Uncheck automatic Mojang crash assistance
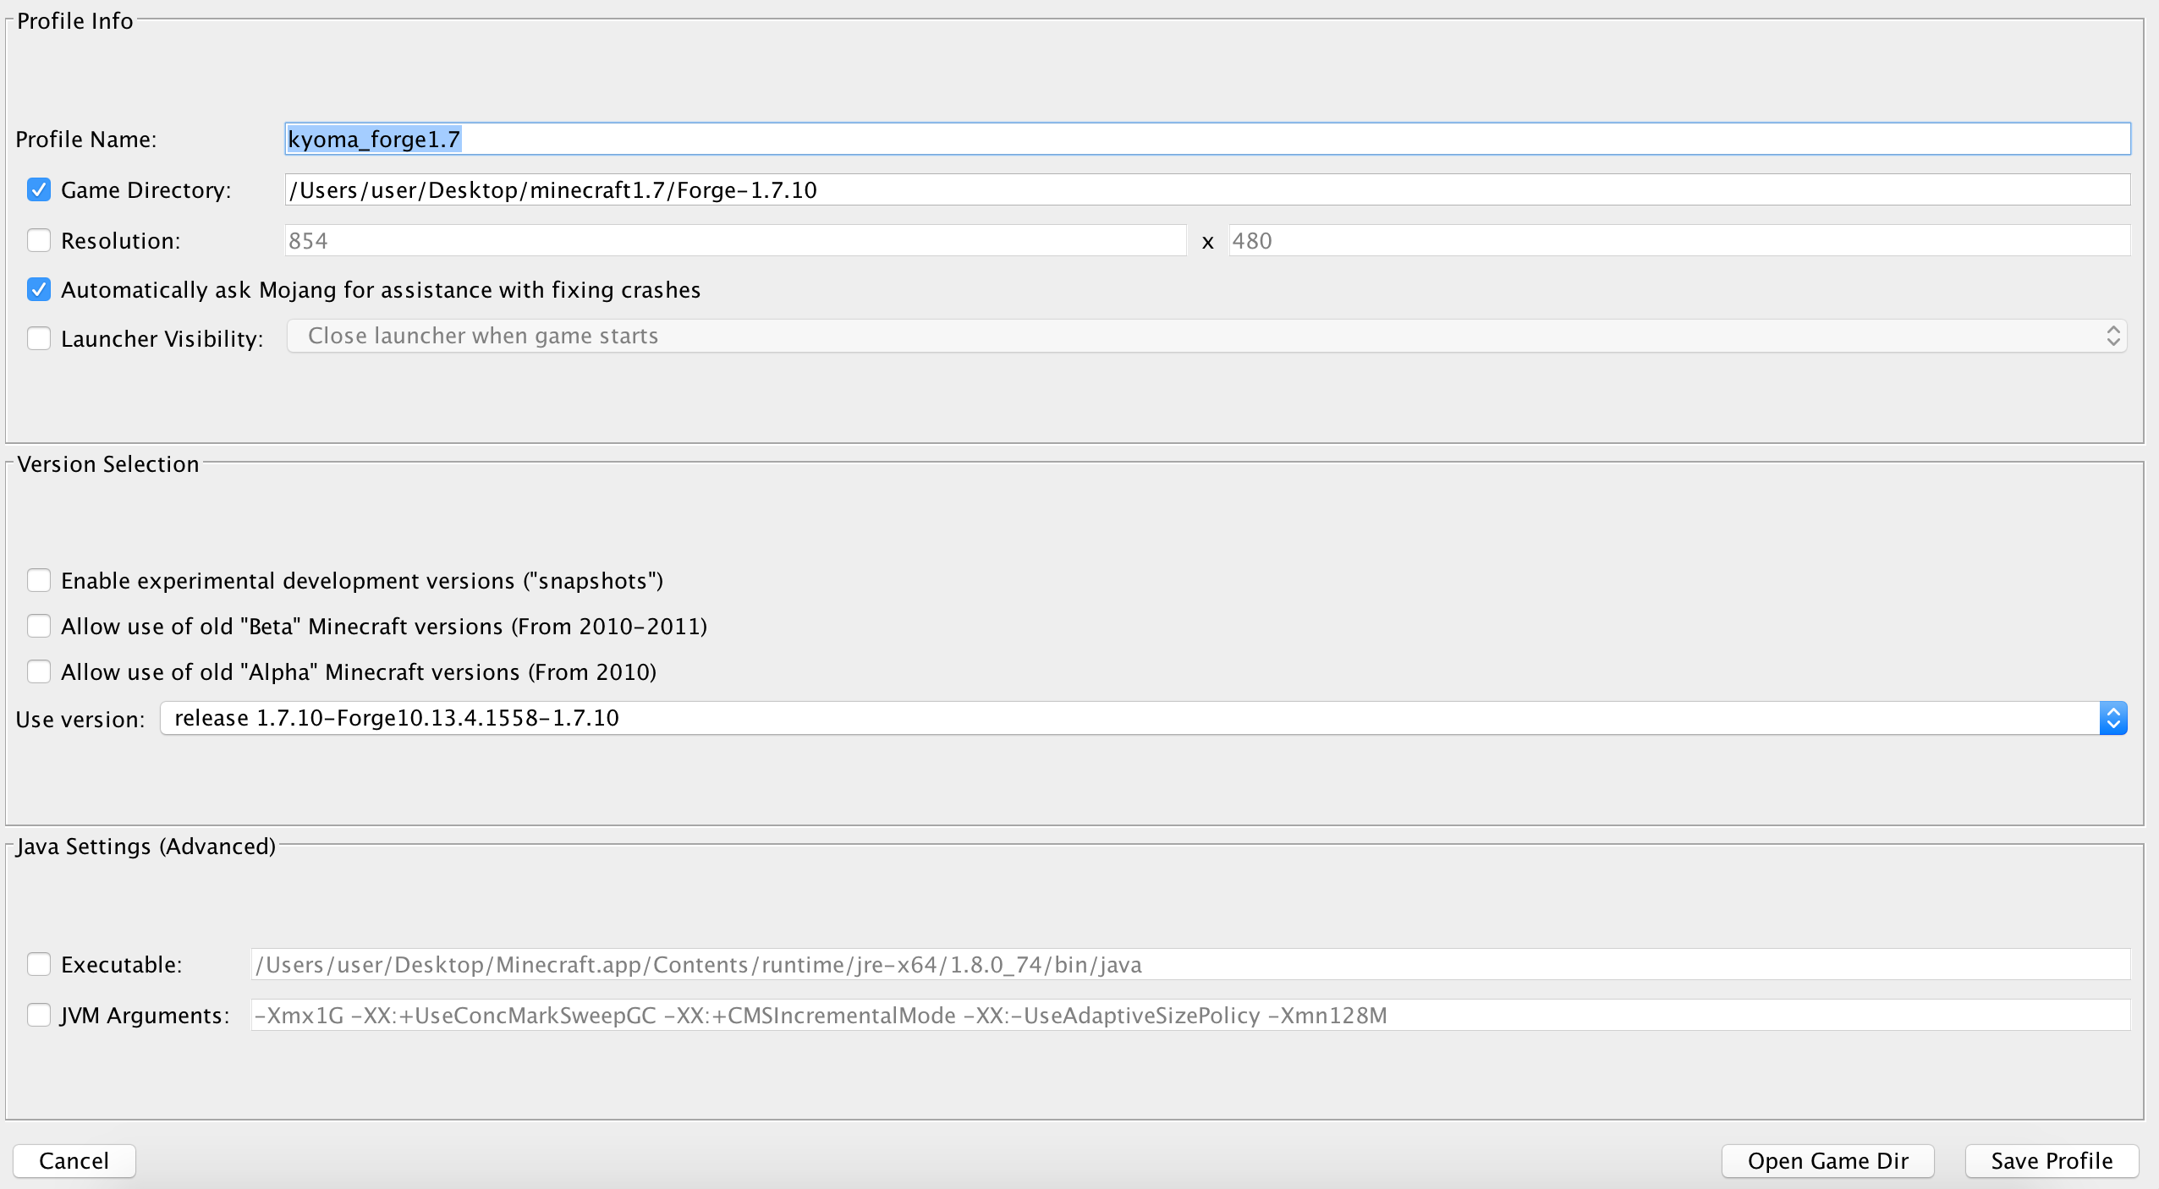 coord(39,289)
